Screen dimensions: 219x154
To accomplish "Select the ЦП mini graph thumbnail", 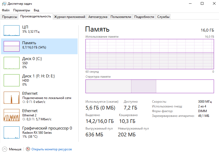I will click(12, 31).
